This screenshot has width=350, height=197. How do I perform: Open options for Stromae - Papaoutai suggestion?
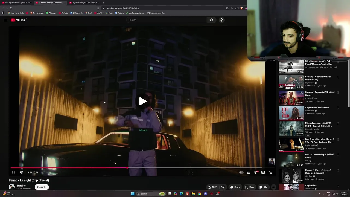tap(338, 92)
